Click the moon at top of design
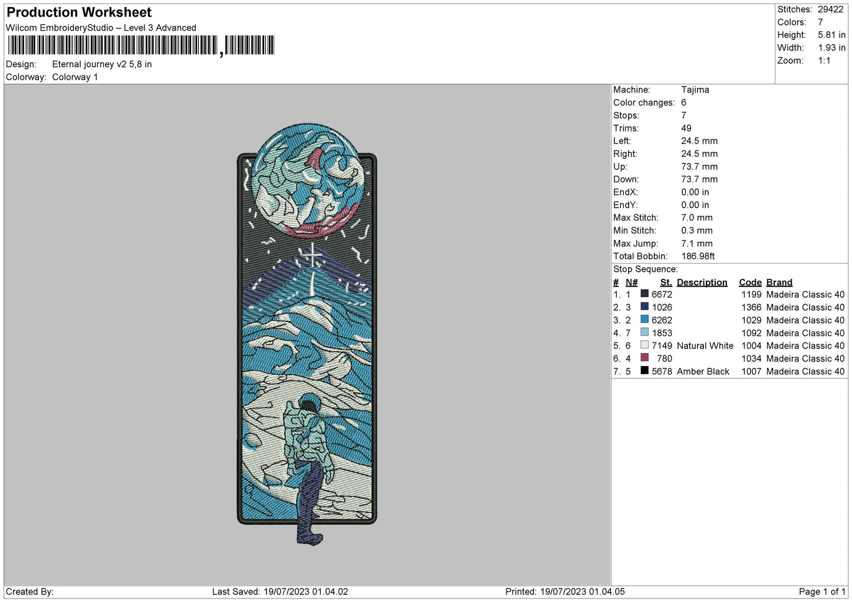This screenshot has width=852, height=602. (x=307, y=180)
